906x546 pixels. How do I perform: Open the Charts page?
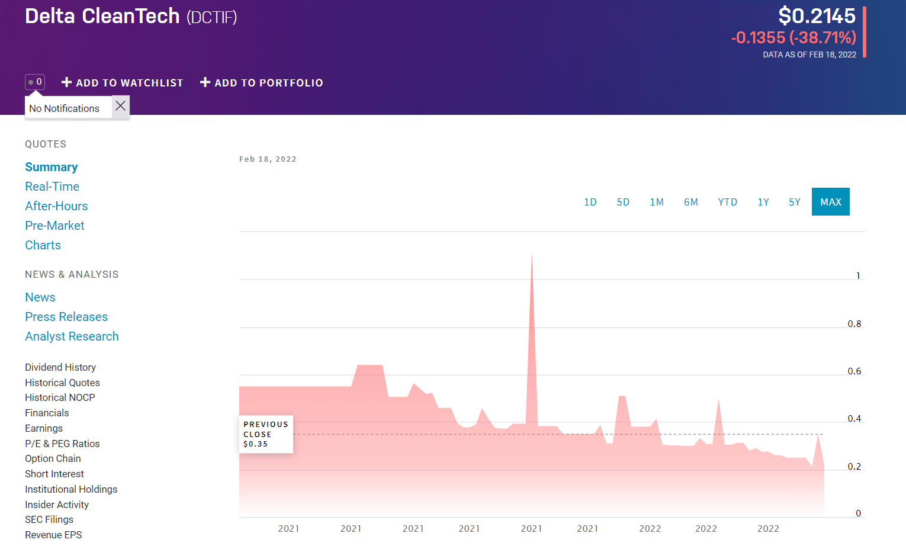click(x=43, y=245)
